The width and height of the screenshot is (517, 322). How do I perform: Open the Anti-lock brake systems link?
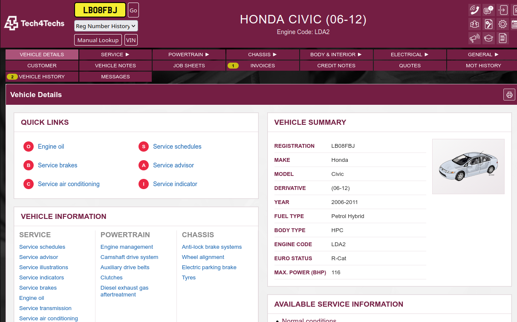click(x=212, y=247)
